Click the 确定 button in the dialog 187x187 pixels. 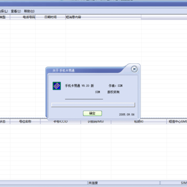click(x=92, y=113)
